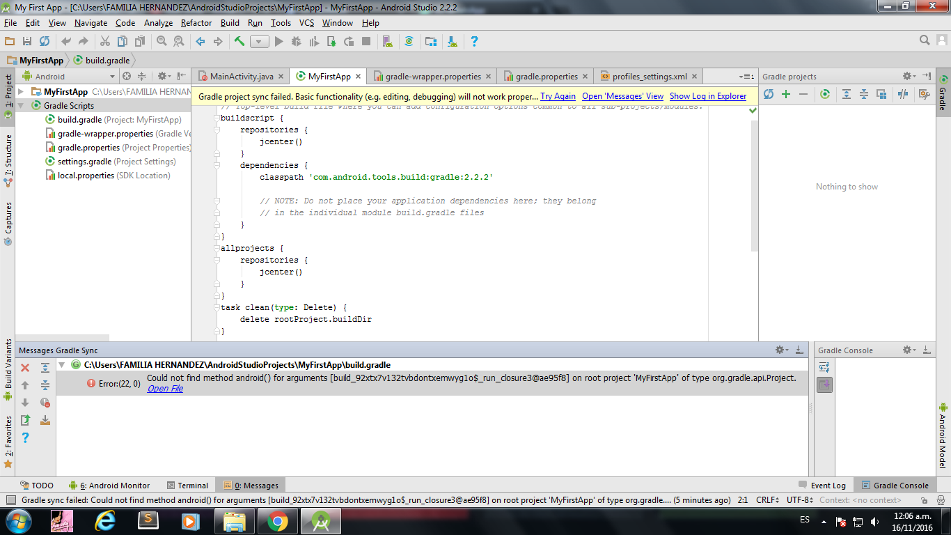The width and height of the screenshot is (951, 535).
Task: Click the red X in Messages panel
Action: coord(25,368)
